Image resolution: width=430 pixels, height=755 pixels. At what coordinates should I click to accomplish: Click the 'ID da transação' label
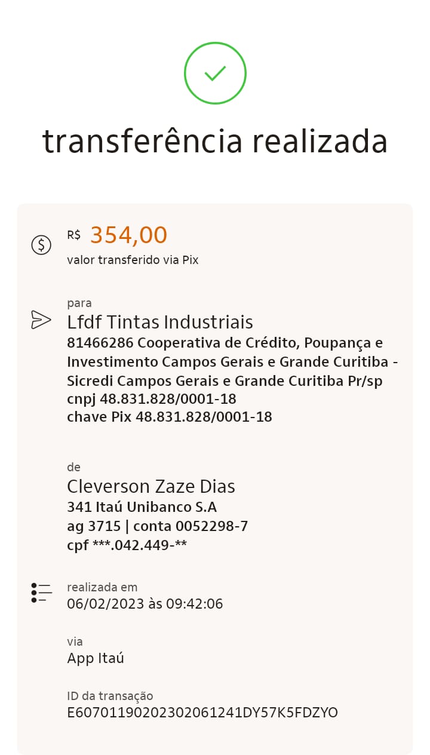coord(110,696)
